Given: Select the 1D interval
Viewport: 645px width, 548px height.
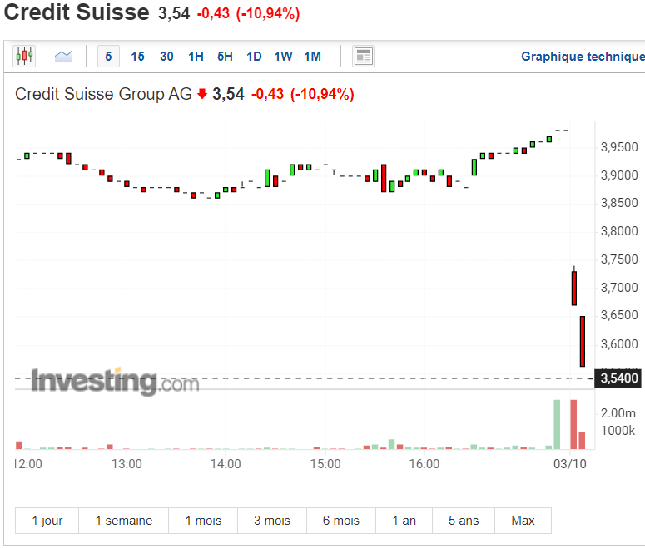Looking at the screenshot, I should (x=254, y=56).
